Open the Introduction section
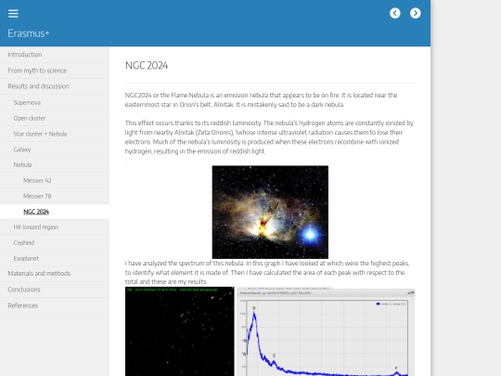Viewport: 501px width, 376px height. [55, 55]
